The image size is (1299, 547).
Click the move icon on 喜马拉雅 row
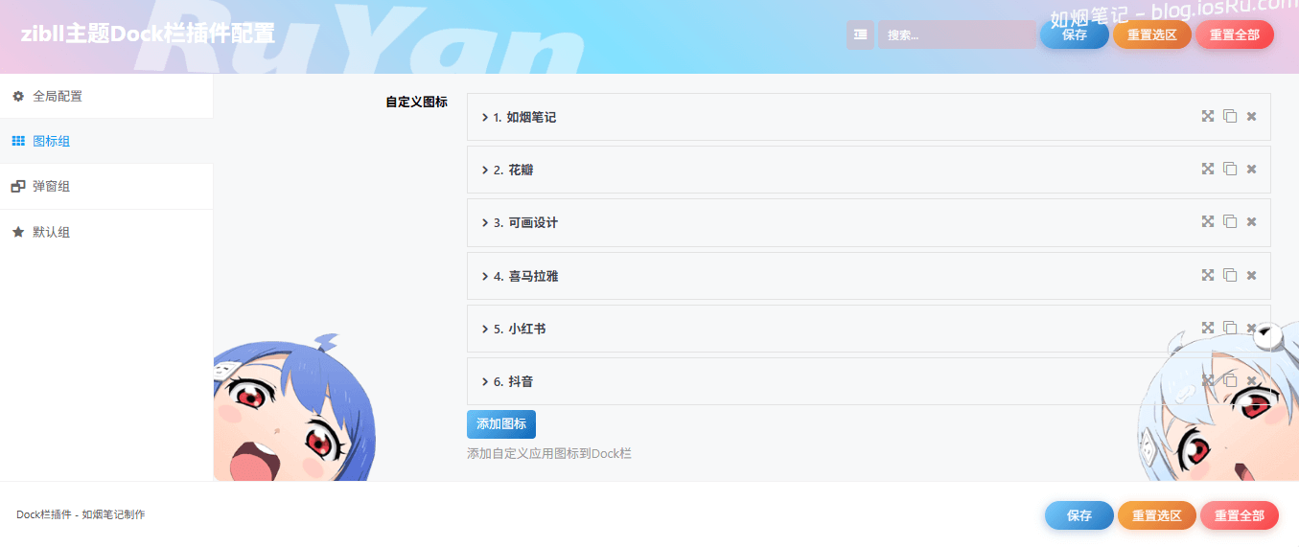coord(1208,275)
